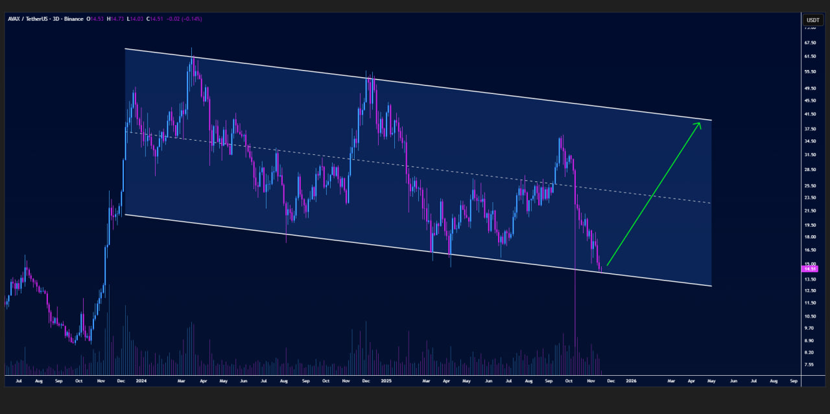Click the open value 14.53
The image size is (830, 414).
97,19
